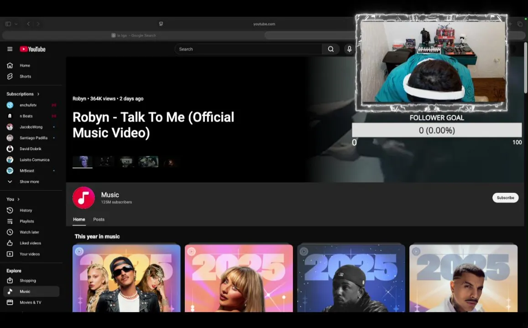Start voice search with microphone icon
Viewport: 528px width, 328px height.
[x=349, y=49]
